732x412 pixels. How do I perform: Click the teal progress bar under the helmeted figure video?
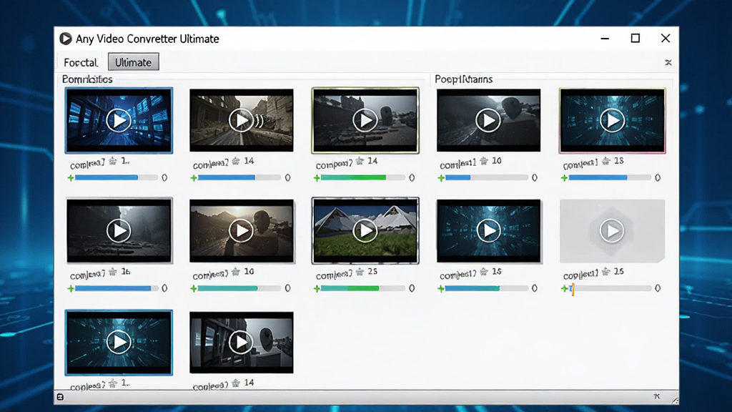tap(239, 289)
